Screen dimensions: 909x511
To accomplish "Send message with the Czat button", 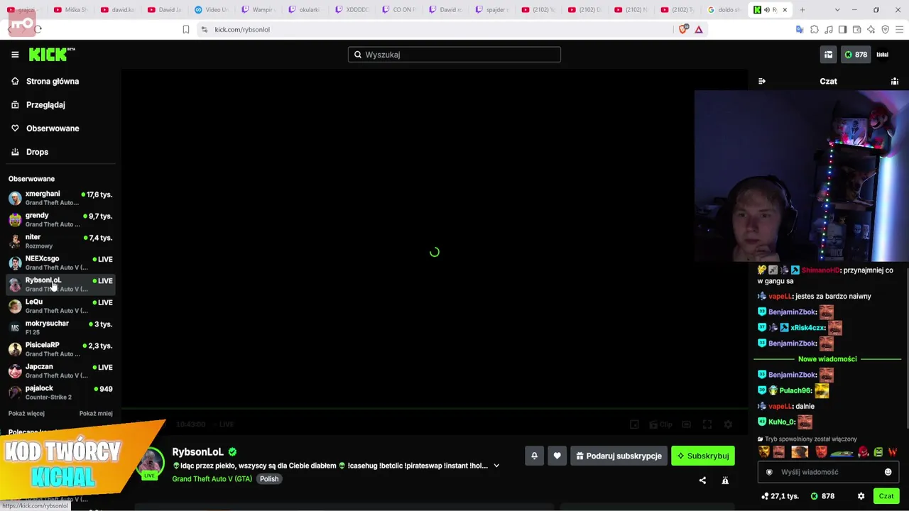I will [x=886, y=496].
